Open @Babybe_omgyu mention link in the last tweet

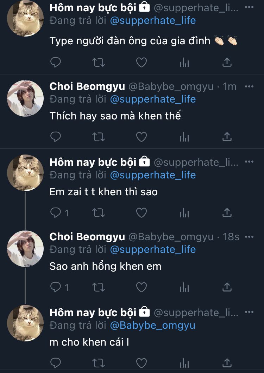click(152, 325)
